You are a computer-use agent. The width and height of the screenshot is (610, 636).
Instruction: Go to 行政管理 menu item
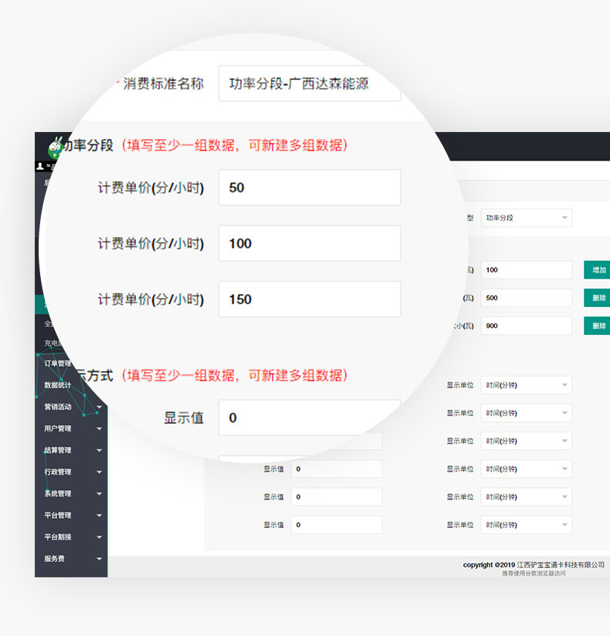click(x=58, y=472)
